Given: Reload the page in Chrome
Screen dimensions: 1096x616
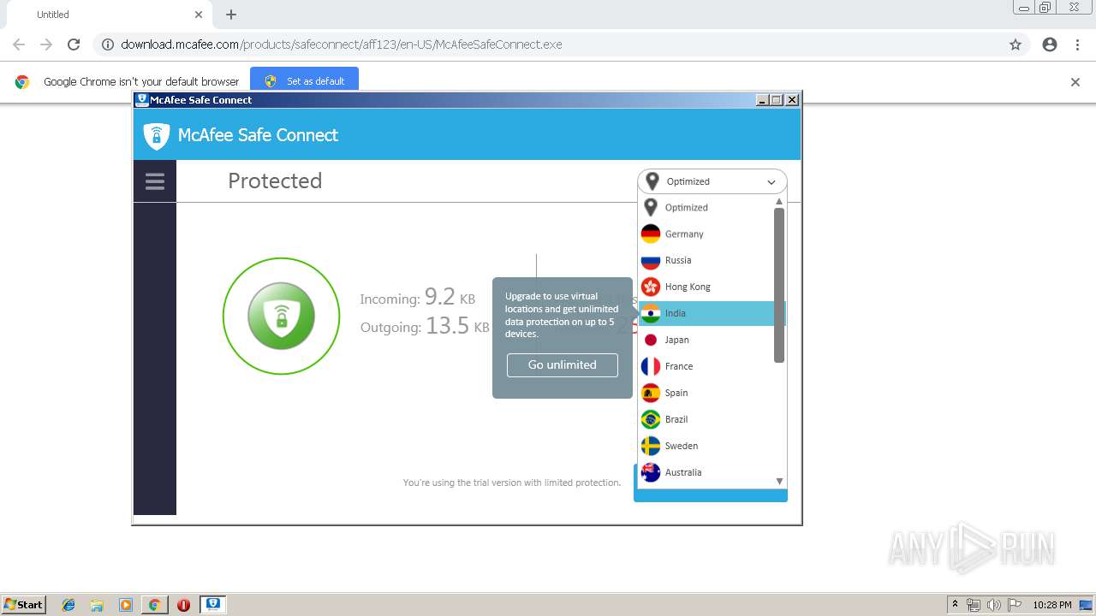Looking at the screenshot, I should (74, 44).
